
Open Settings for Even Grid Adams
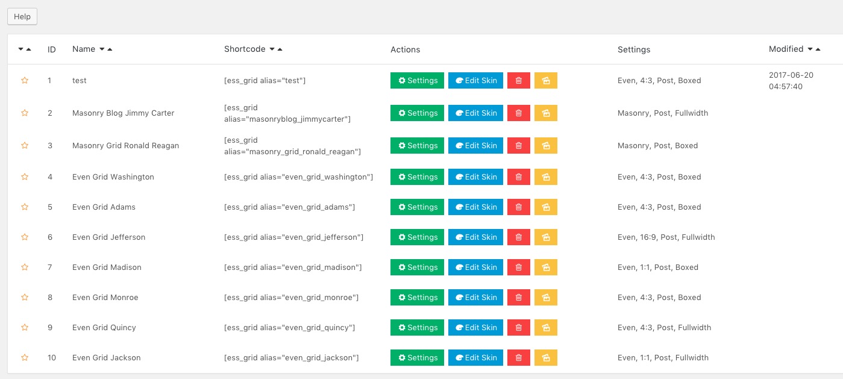pos(417,207)
